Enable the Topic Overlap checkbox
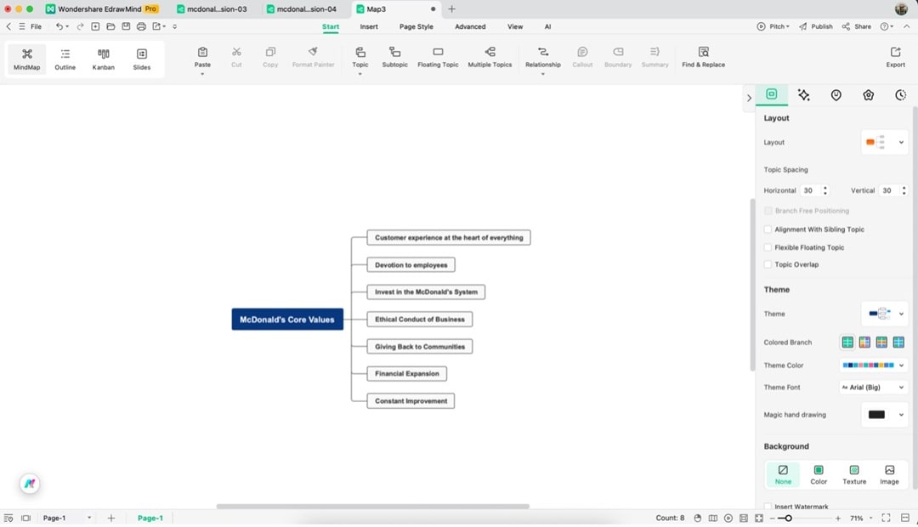The height and width of the screenshot is (527, 918). 768,264
